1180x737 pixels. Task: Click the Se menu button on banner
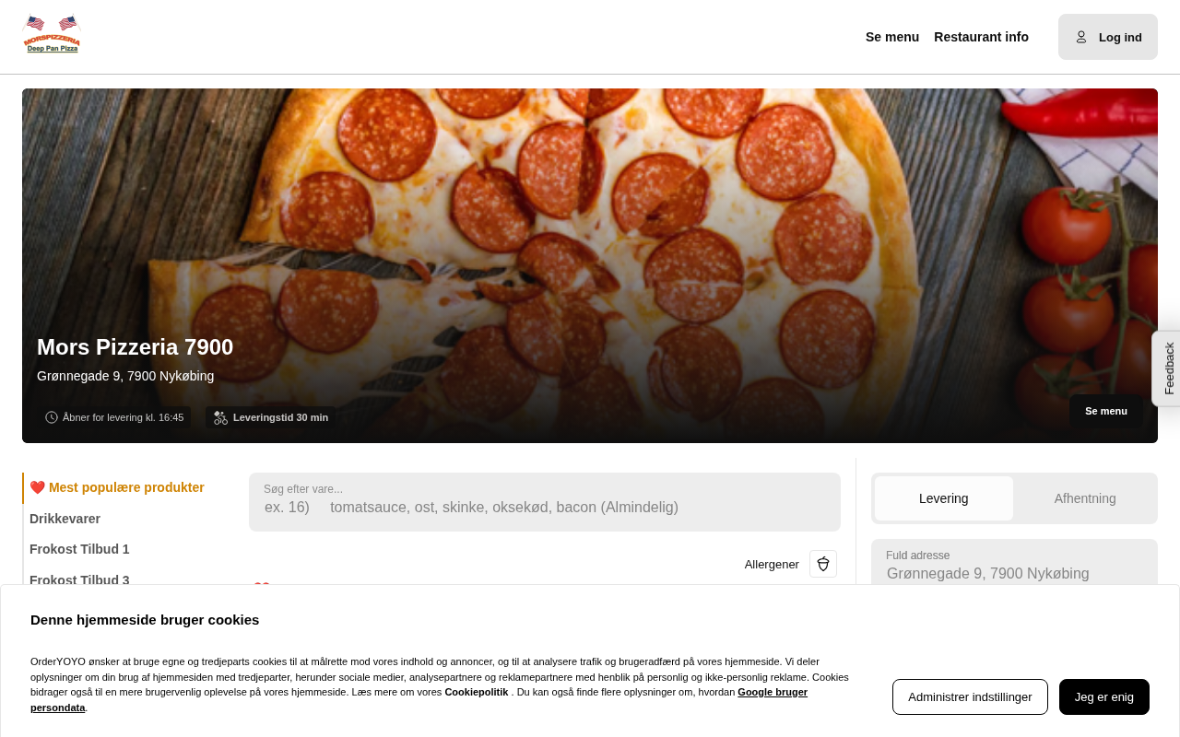coord(1106,411)
